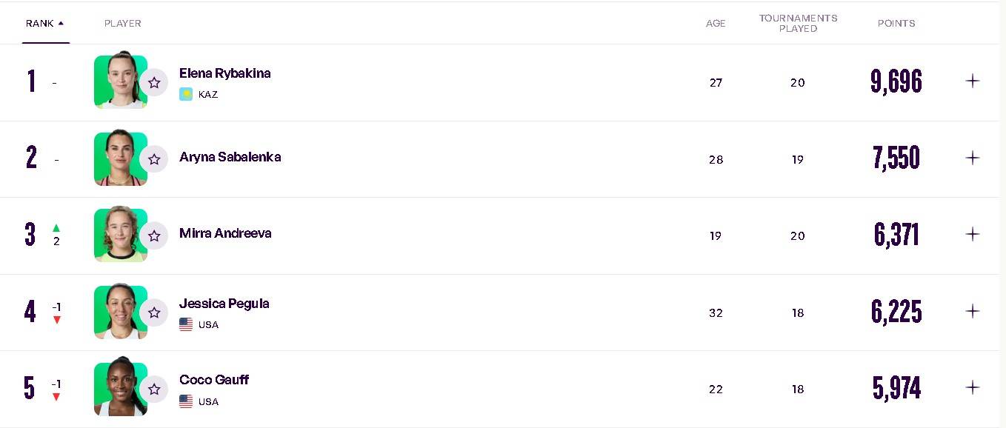Expand Elena Rybakina's row with plus icon
Viewport: 1006px width, 428px height.
(x=973, y=81)
